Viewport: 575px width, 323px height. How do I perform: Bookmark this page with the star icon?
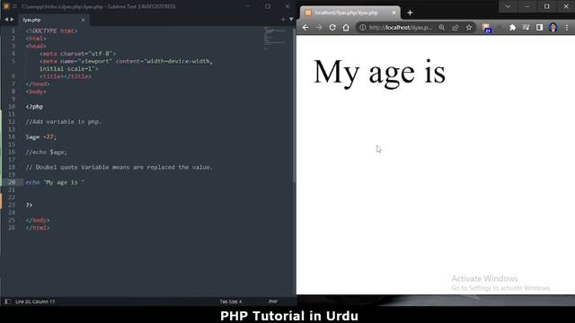(x=469, y=28)
